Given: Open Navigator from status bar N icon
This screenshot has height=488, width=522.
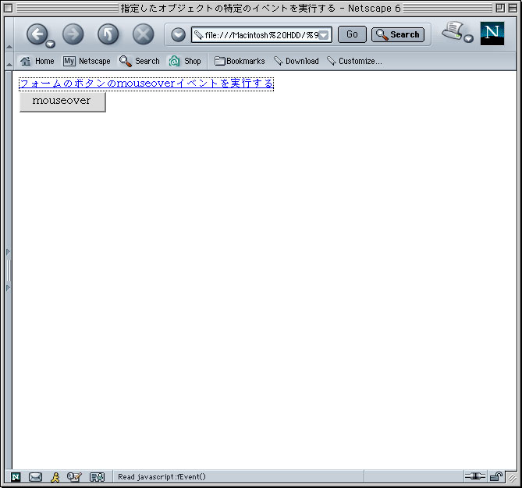Looking at the screenshot, I should 16,477.
